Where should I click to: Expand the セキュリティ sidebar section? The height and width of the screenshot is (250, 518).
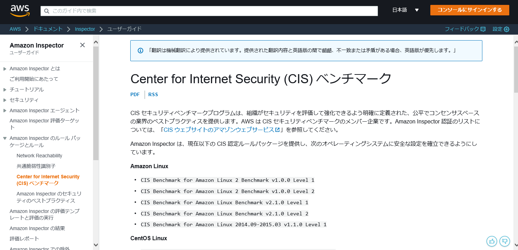click(x=5, y=100)
